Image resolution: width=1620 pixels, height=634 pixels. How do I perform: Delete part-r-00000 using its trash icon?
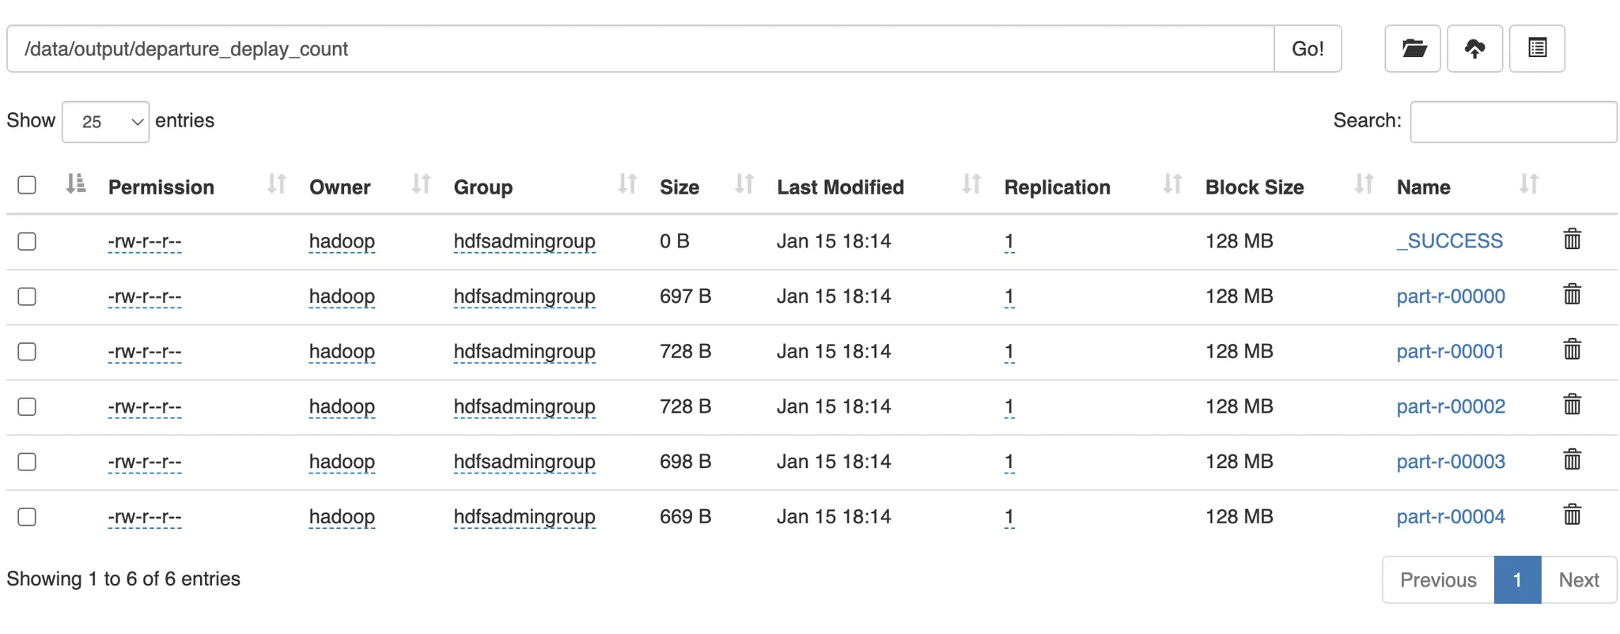(x=1572, y=295)
